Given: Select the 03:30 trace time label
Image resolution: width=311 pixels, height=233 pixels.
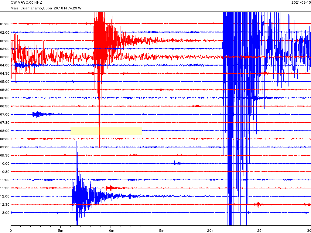Looking at the screenshot, I should point(5,57).
